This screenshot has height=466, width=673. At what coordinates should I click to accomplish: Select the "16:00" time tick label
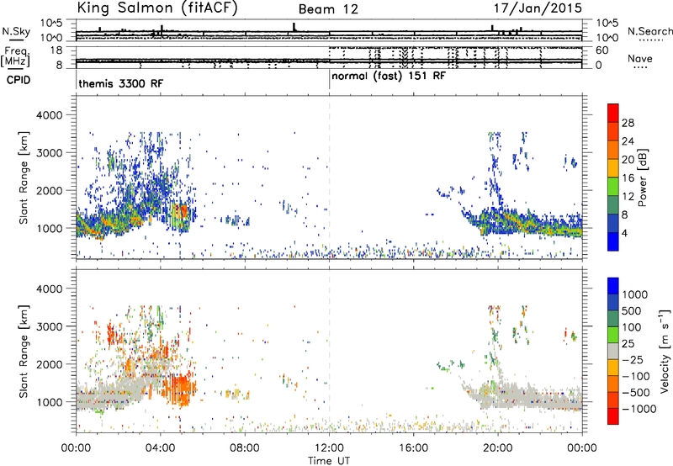pos(413,448)
